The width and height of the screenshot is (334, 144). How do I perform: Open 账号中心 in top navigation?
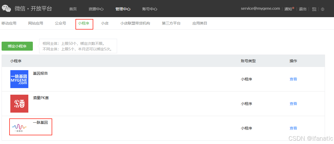coord(150,9)
